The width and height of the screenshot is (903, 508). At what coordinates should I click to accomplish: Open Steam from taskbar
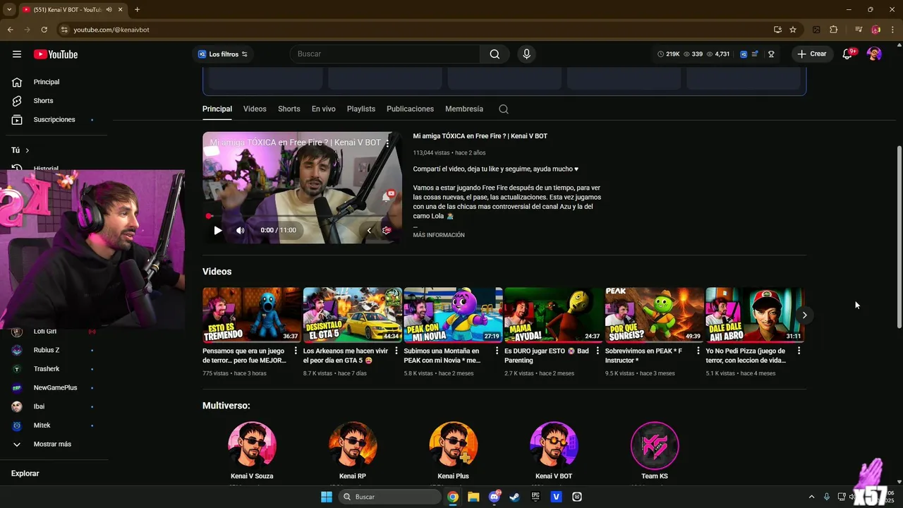coord(515,497)
